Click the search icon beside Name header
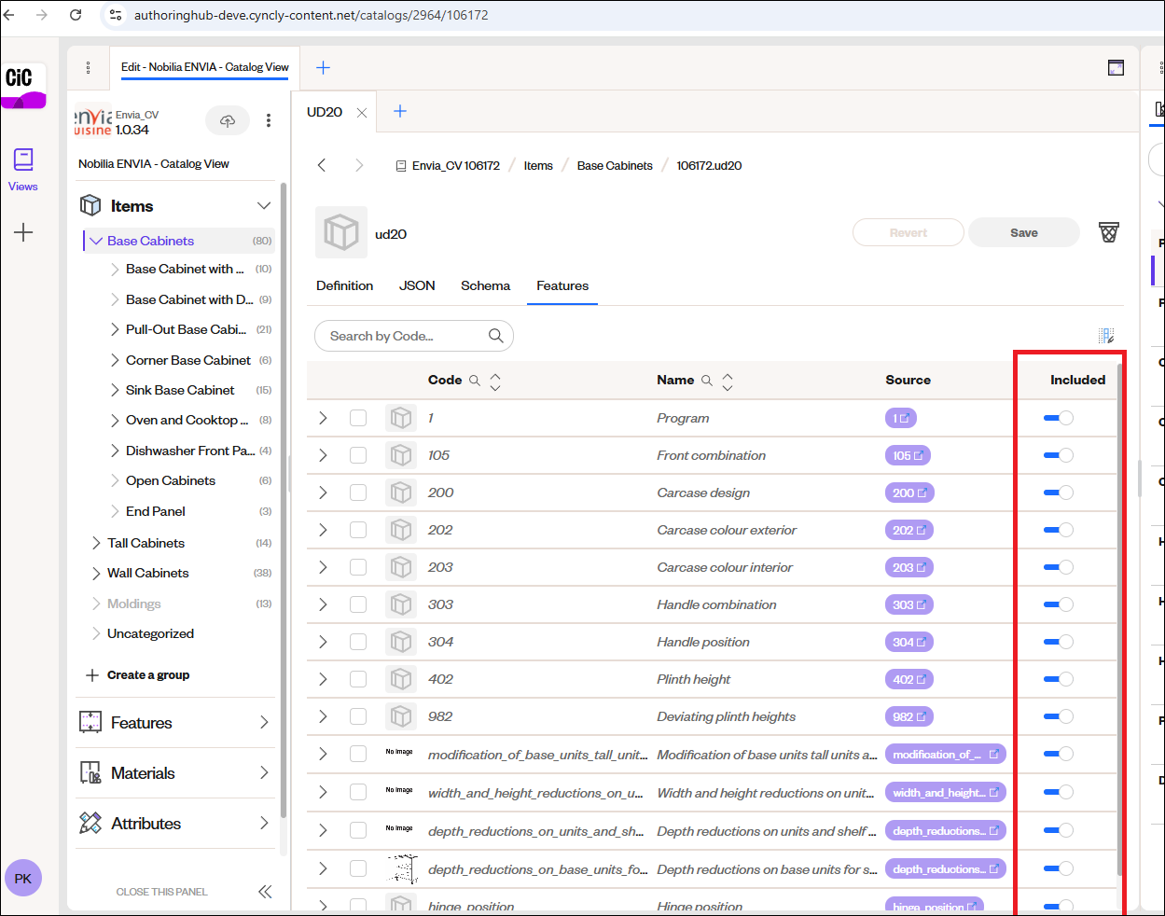 click(x=707, y=381)
